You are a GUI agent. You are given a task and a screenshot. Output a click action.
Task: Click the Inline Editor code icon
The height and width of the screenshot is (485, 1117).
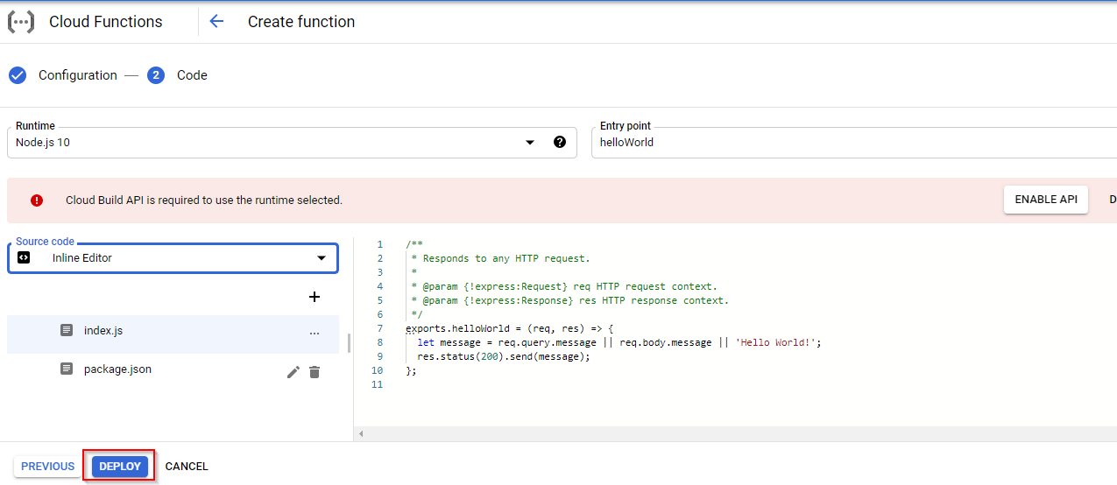(24, 257)
